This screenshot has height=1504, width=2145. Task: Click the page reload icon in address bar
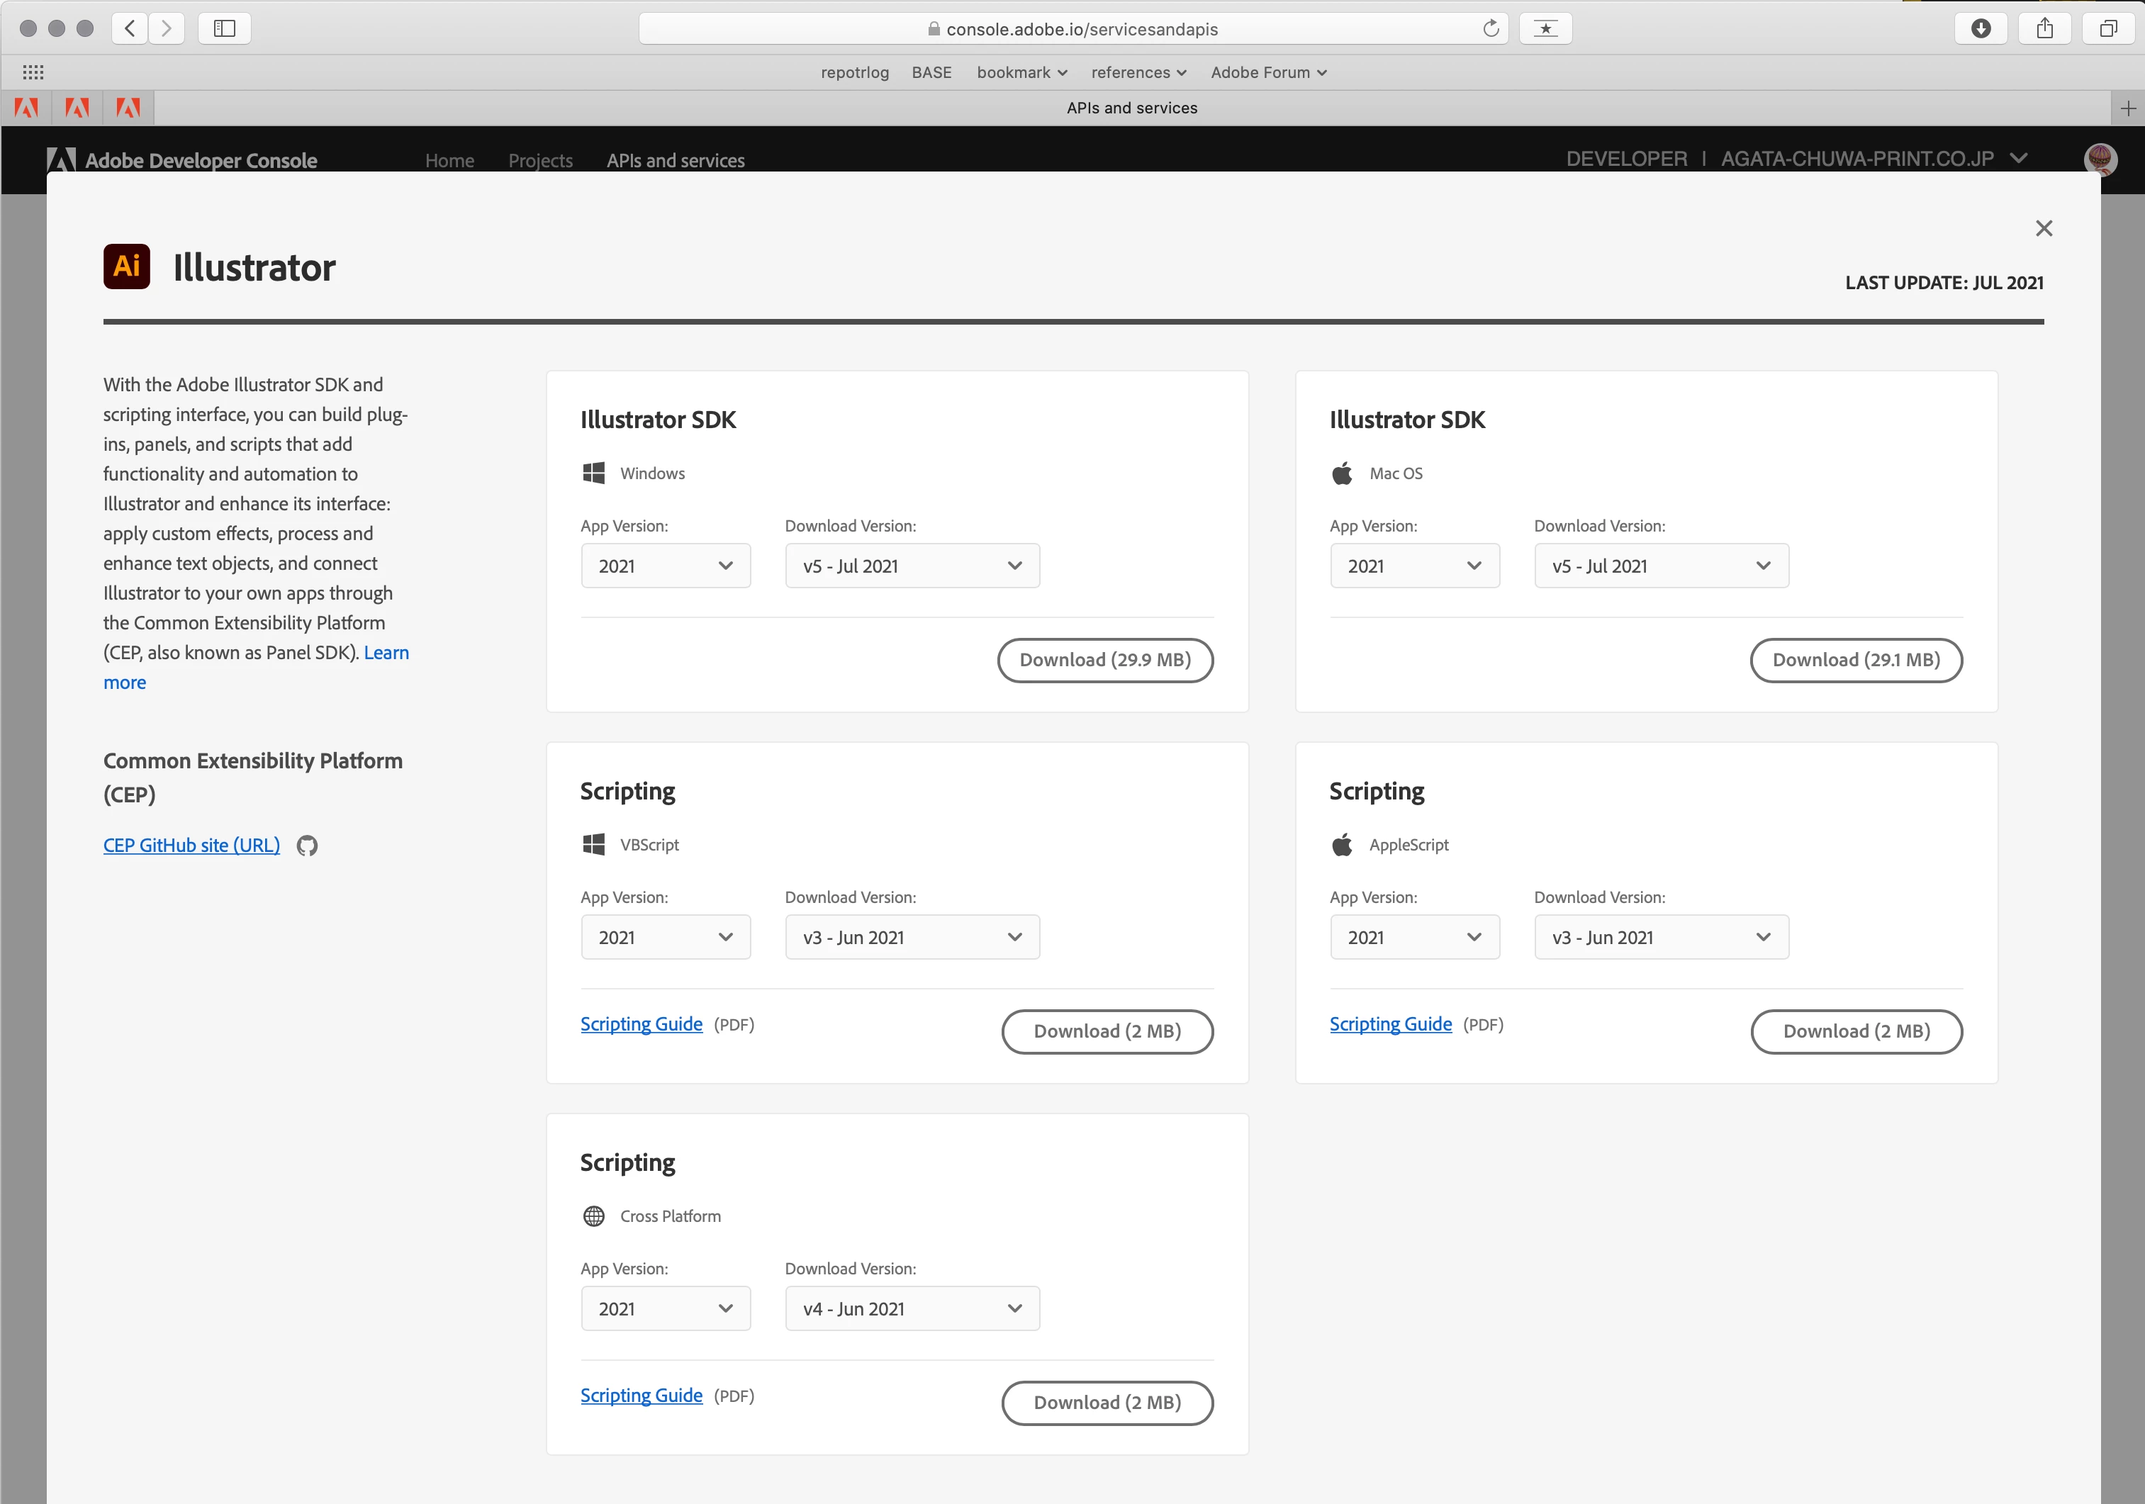click(1490, 29)
